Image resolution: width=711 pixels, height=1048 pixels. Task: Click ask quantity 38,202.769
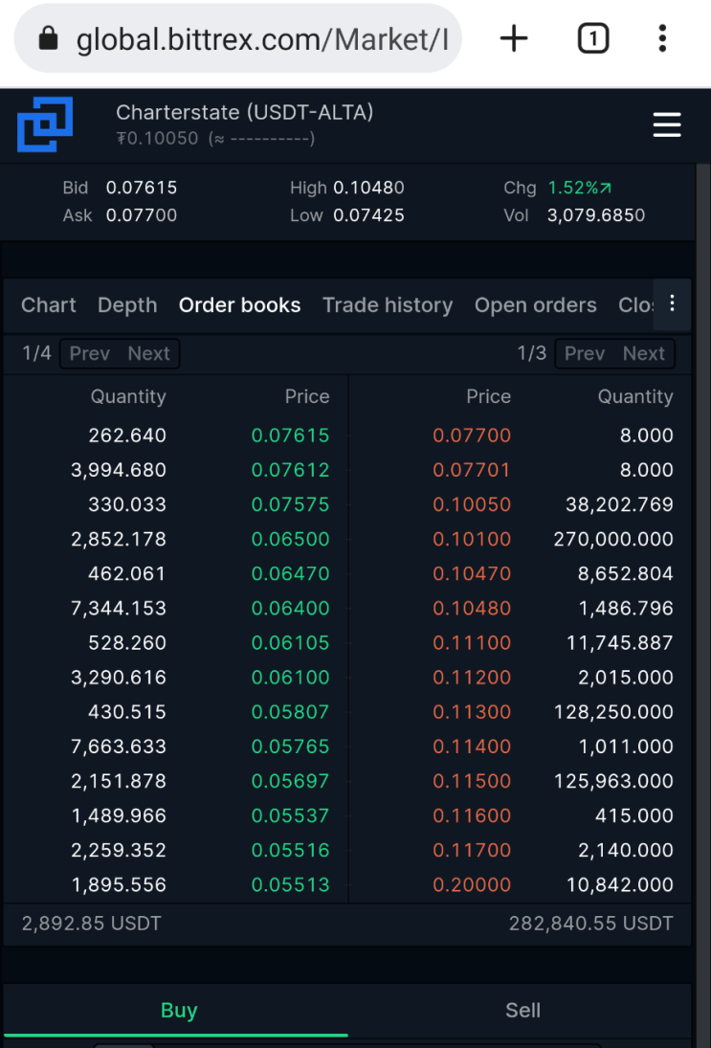tap(619, 504)
